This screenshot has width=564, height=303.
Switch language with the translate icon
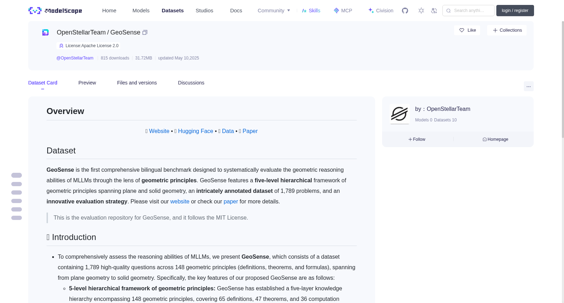[x=434, y=11]
